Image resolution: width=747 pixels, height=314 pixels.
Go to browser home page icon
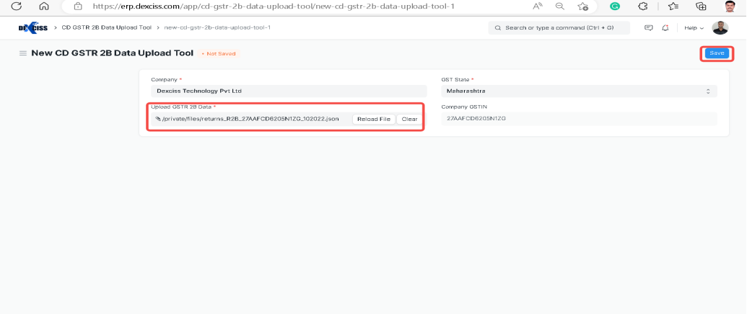[x=44, y=6]
